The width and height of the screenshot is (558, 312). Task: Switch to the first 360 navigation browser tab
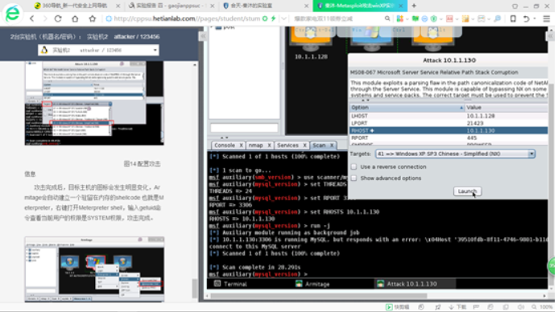coord(77,6)
